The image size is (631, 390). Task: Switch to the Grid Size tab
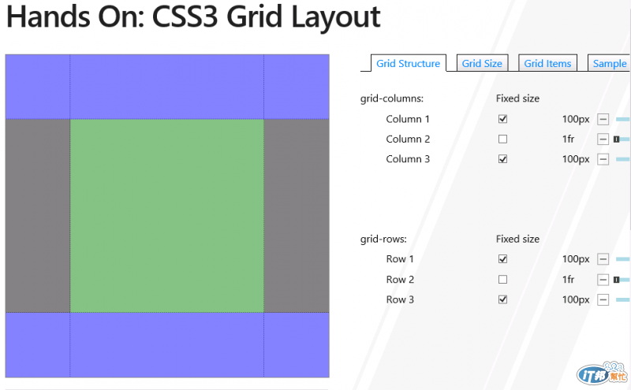coord(482,63)
